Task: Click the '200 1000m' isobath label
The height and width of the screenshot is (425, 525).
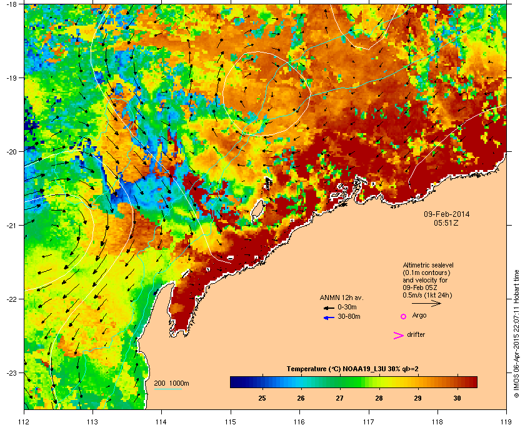Action: pyautogui.click(x=171, y=383)
